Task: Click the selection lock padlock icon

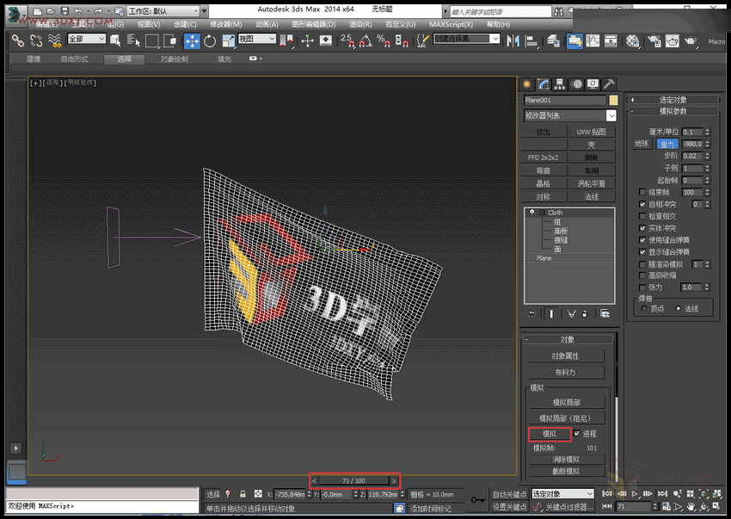Action: (244, 494)
